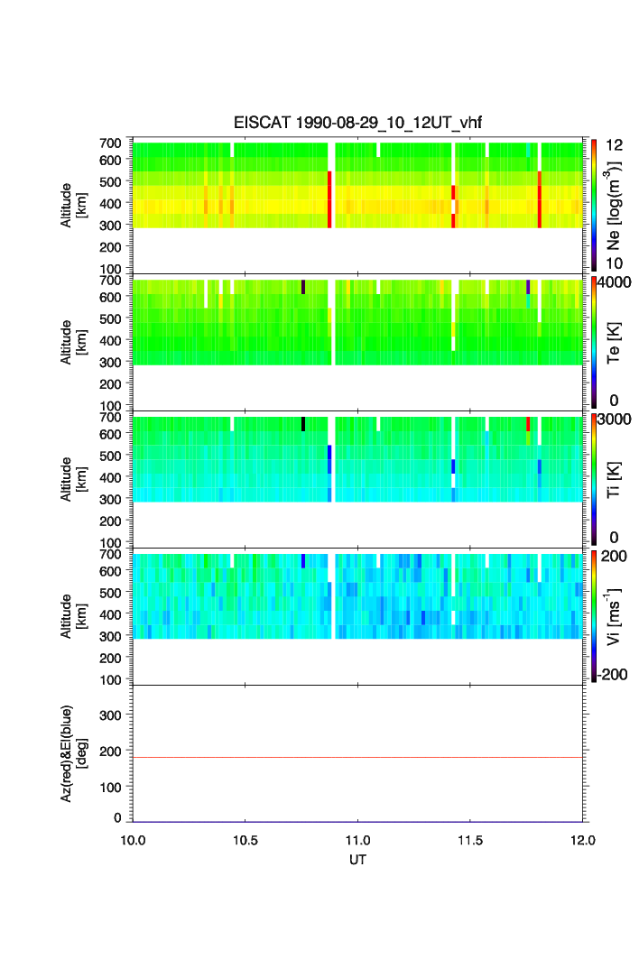Click the UT x-axis title
This screenshot has height=959, width=639.
[357, 860]
